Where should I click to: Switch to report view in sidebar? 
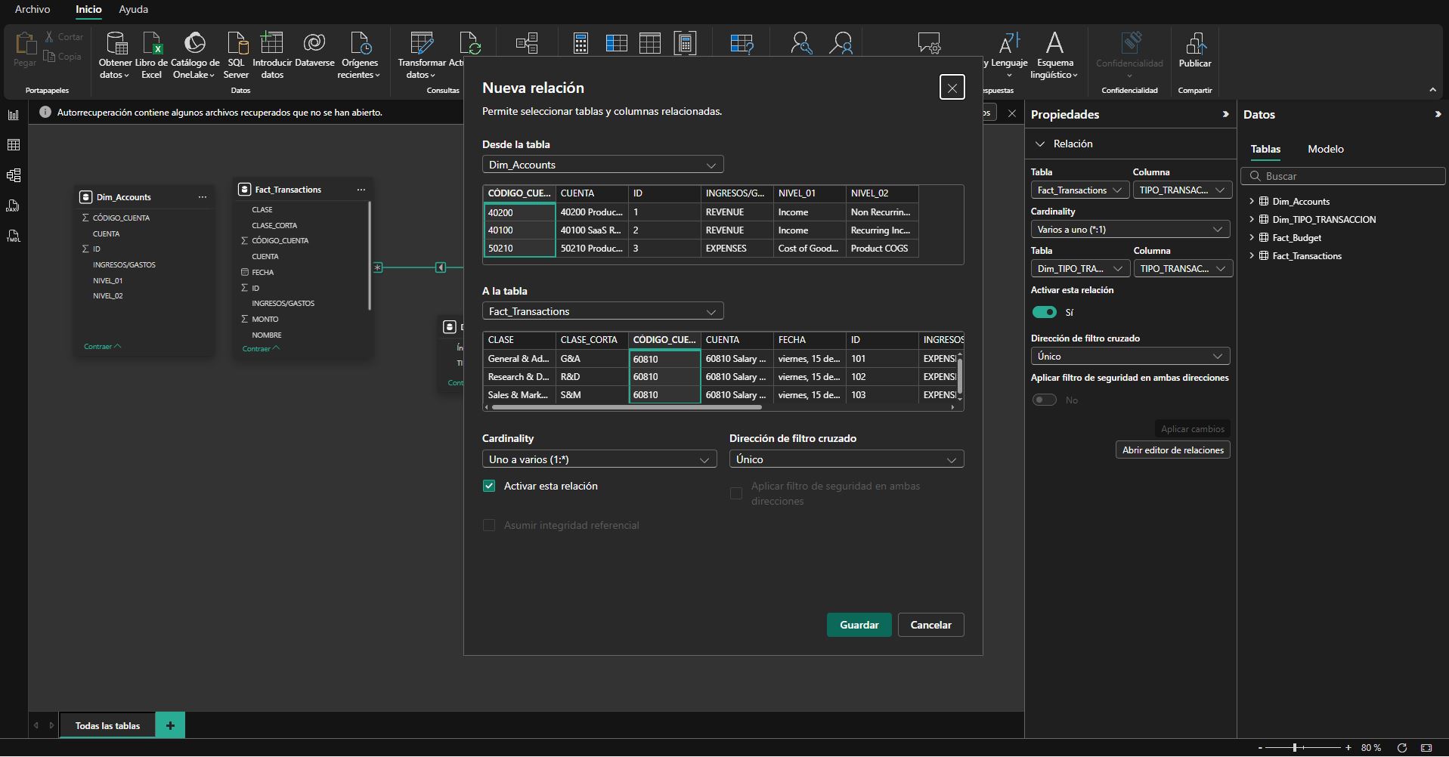pyautogui.click(x=14, y=115)
